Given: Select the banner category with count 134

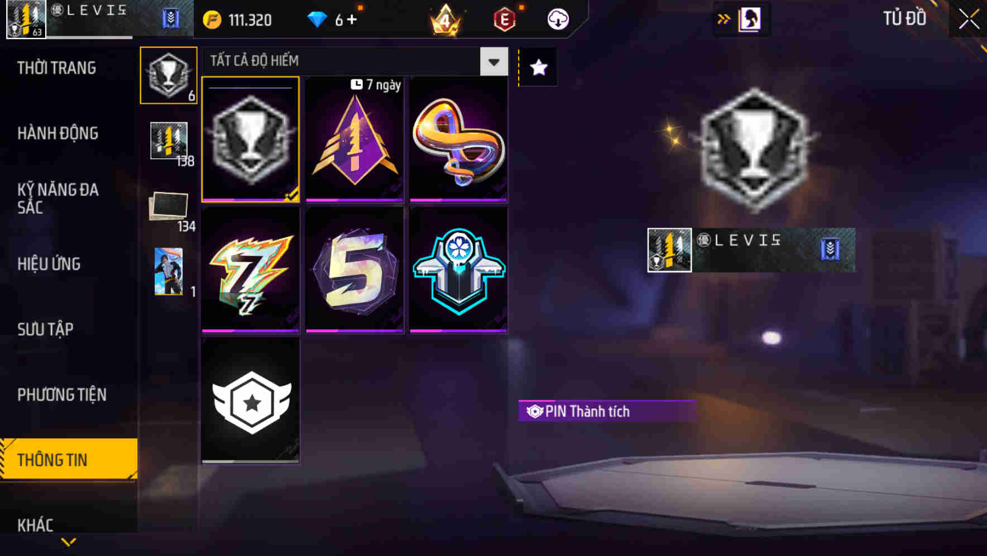Looking at the screenshot, I should pyautogui.click(x=169, y=209).
